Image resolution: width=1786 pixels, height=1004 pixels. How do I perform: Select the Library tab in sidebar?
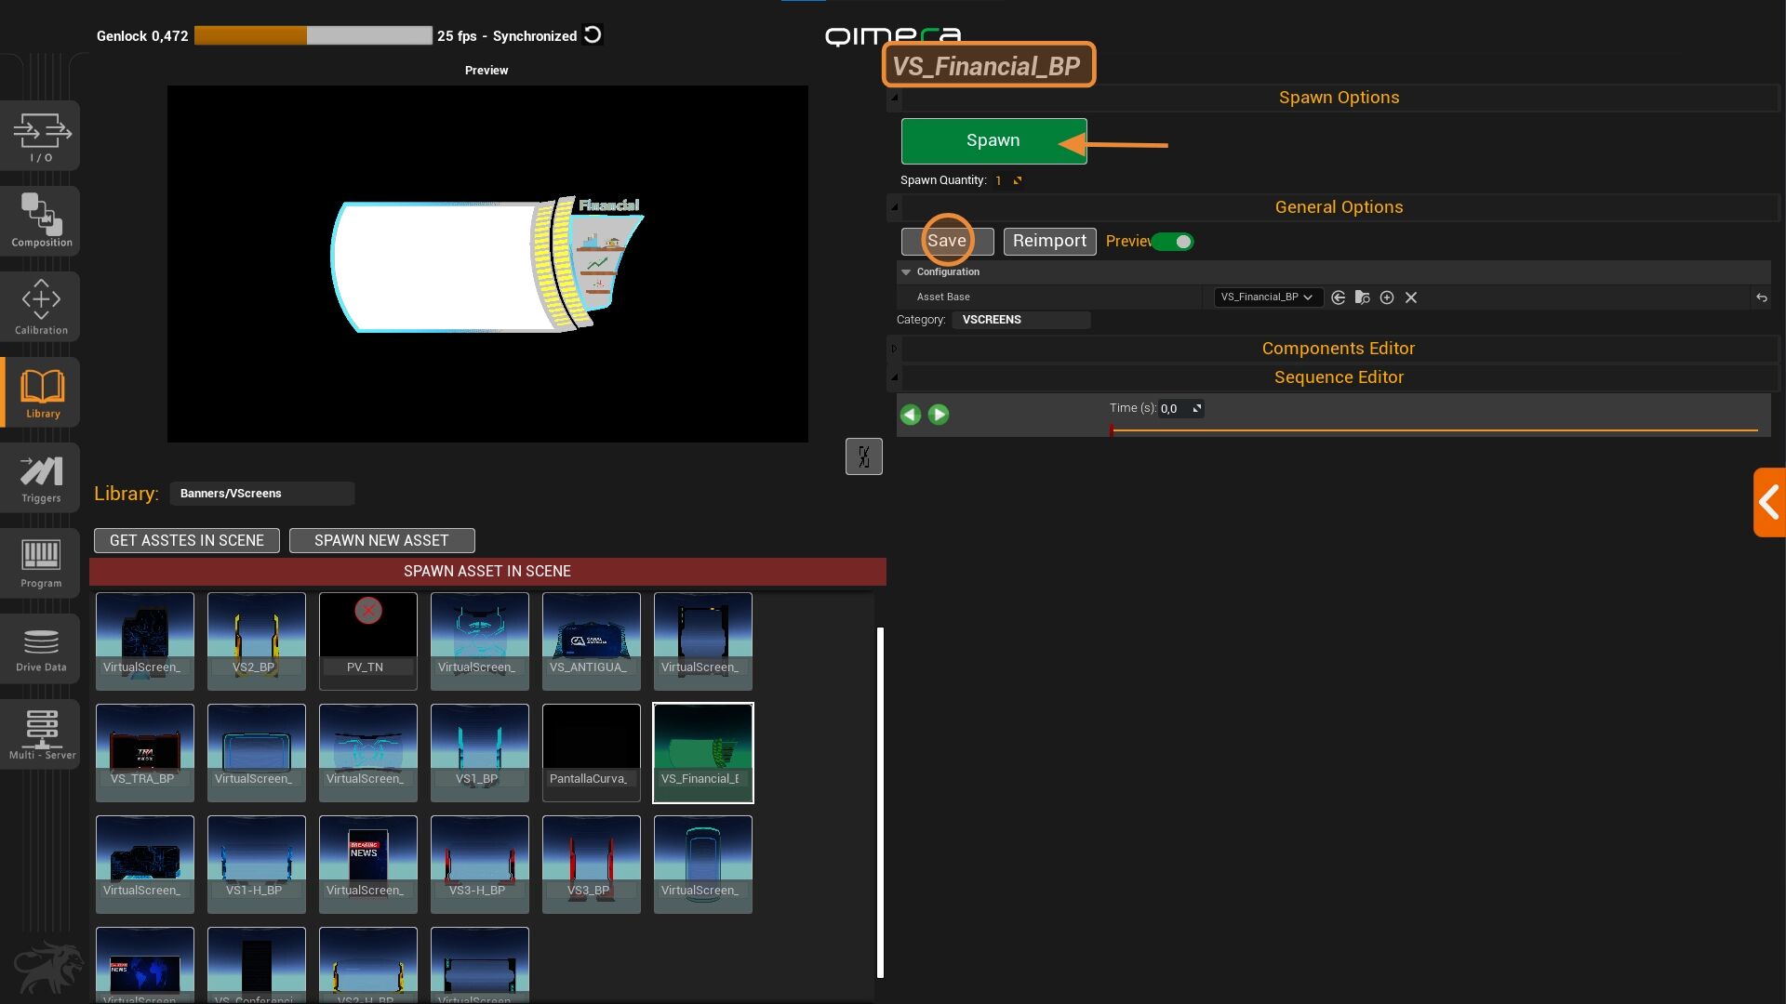[x=41, y=392]
